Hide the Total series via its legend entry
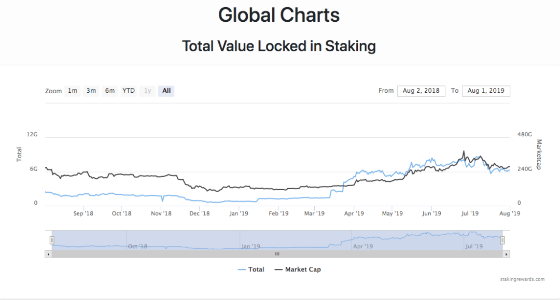Image resolution: width=560 pixels, height=300 pixels. pos(256,269)
